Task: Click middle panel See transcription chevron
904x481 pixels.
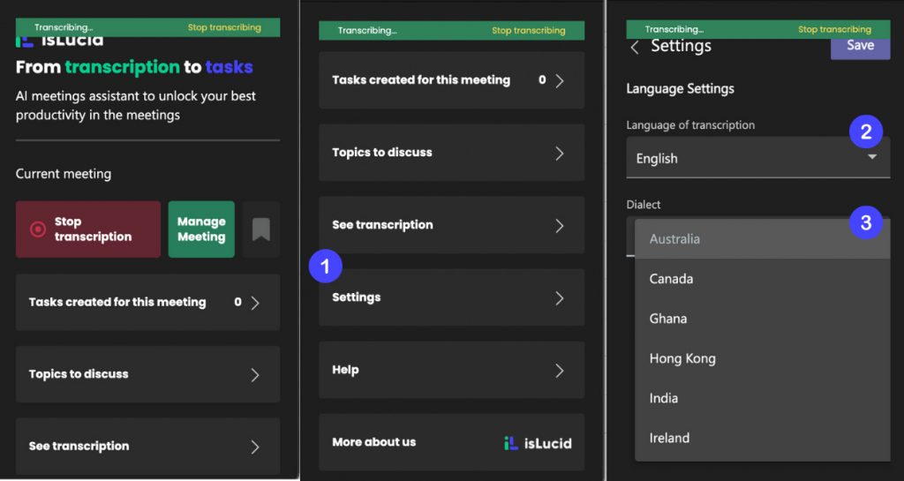Action: (559, 226)
